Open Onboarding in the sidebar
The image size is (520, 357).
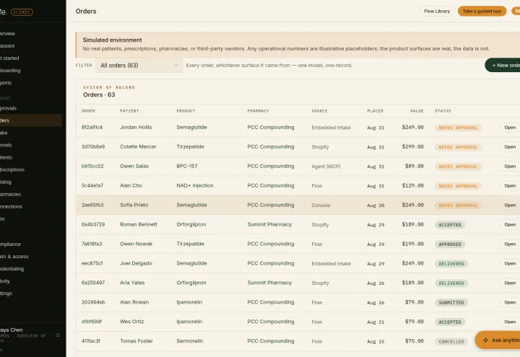(x=30, y=70)
